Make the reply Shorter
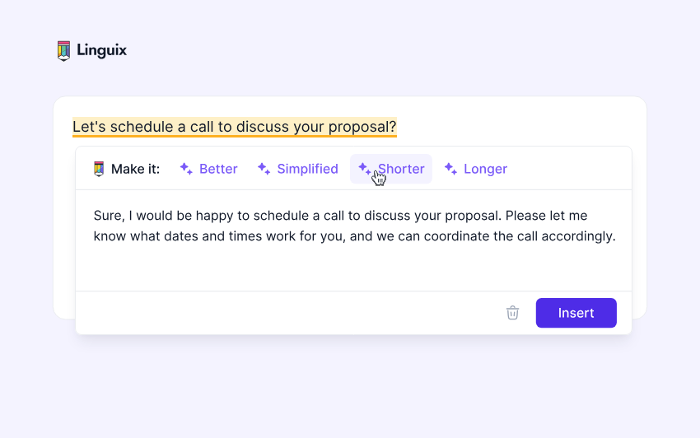The height and width of the screenshot is (438, 700). click(402, 169)
